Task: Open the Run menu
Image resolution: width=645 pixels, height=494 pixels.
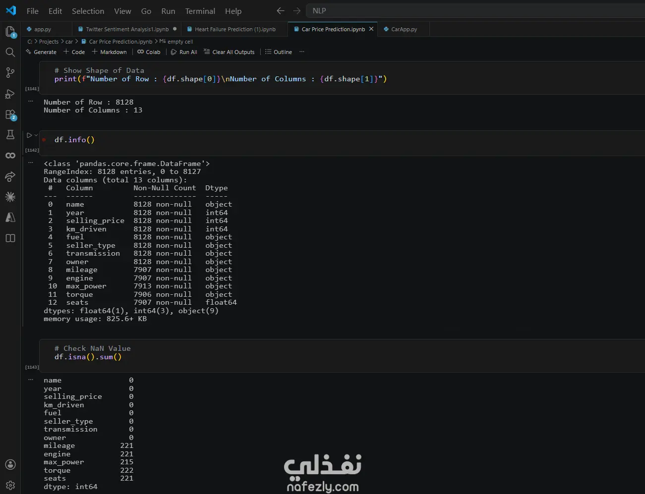Action: 168,11
